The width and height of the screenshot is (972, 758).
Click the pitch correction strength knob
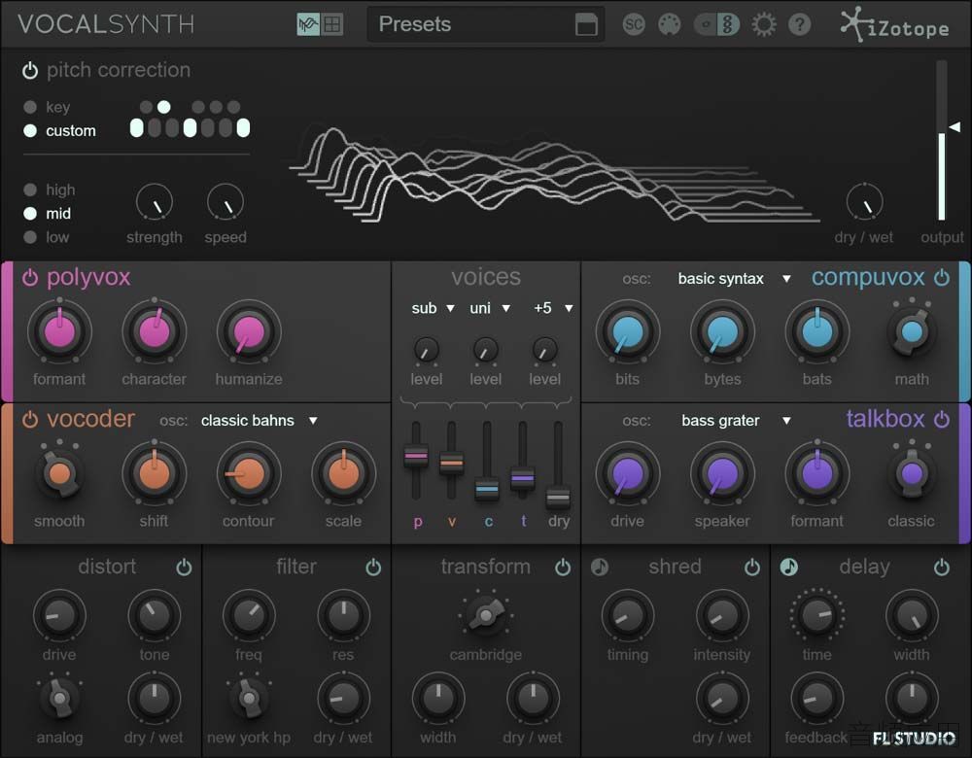(155, 202)
